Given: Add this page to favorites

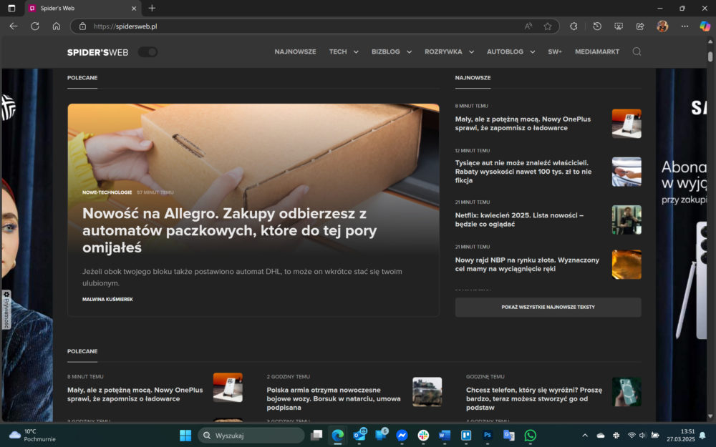Looking at the screenshot, I should pos(548,26).
